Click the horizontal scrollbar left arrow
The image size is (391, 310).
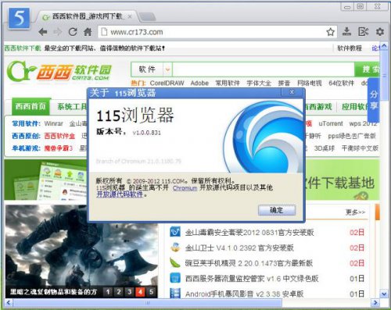pos(9,303)
